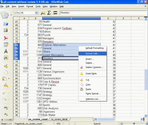Click Add Decimal Place icon
This screenshot has height=125, width=148.
[6, 108]
